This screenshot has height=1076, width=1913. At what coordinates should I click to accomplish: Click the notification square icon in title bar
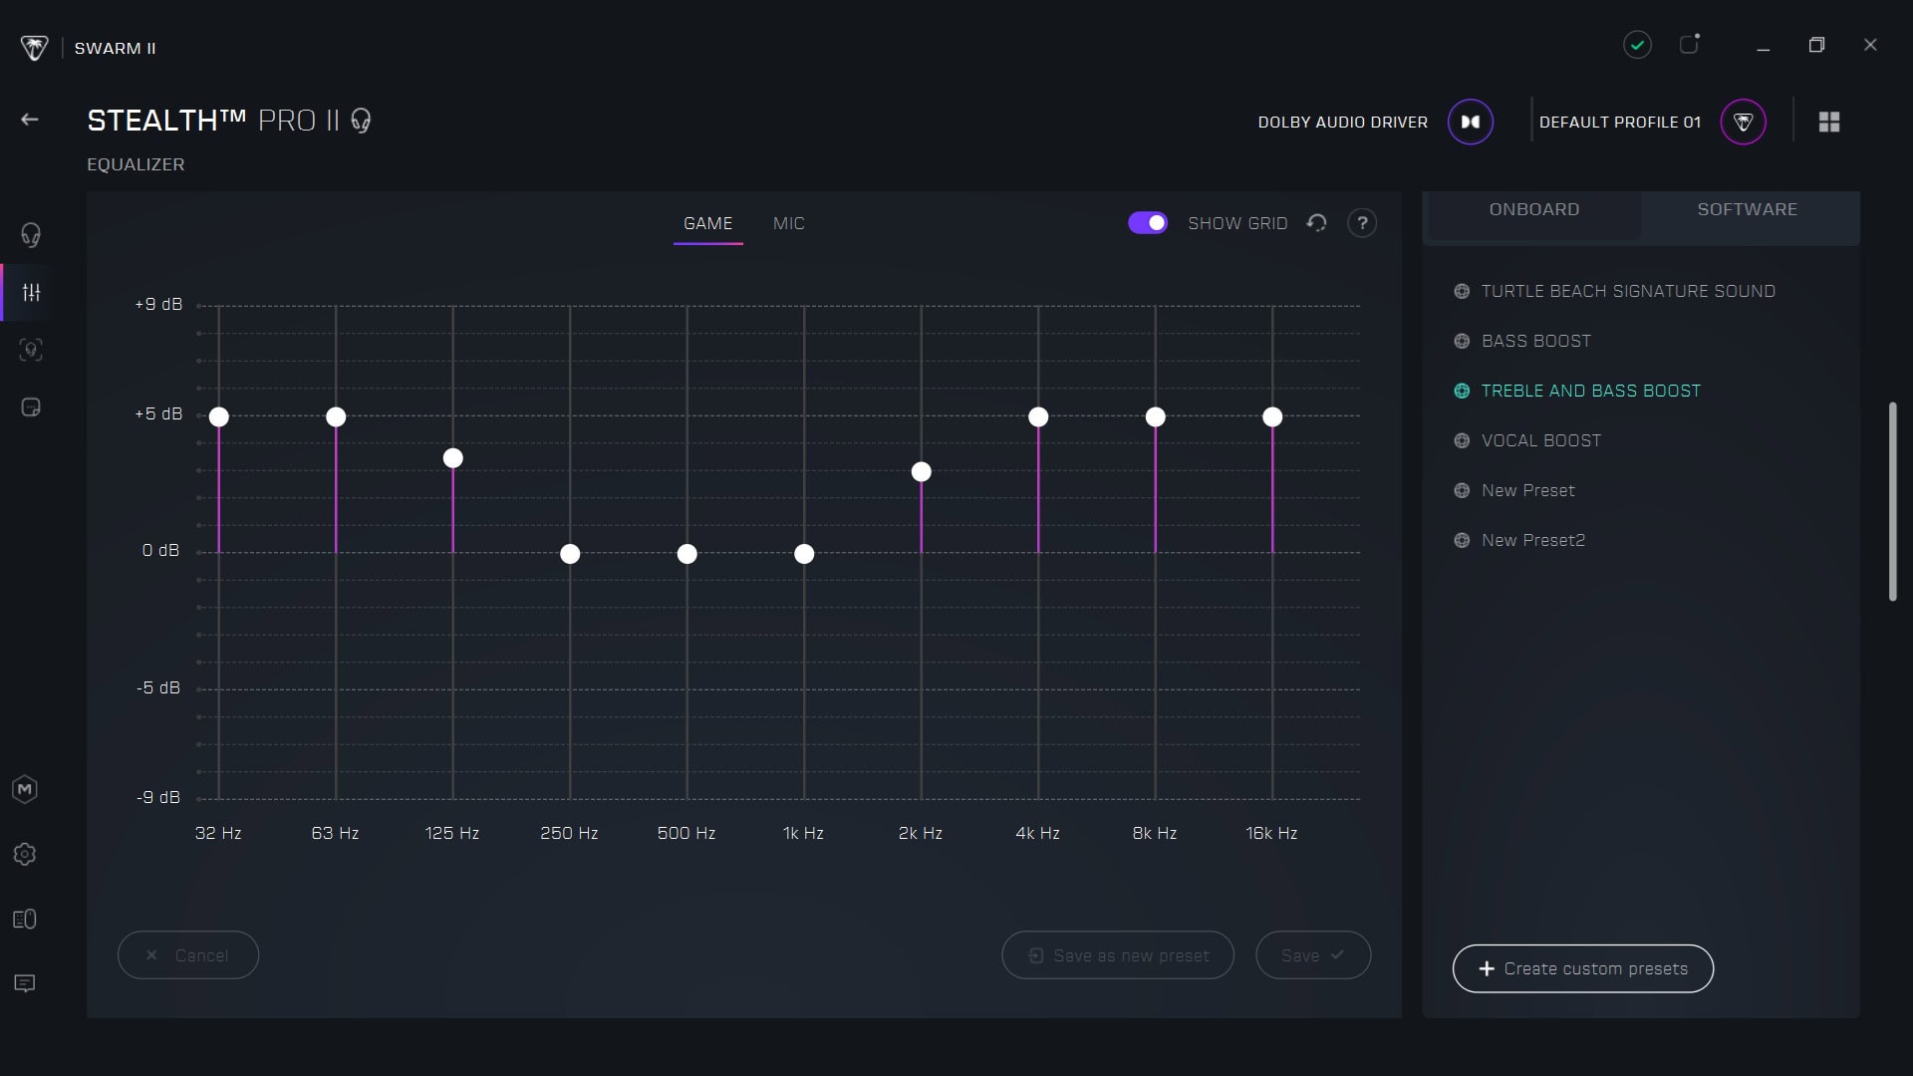click(x=1690, y=44)
